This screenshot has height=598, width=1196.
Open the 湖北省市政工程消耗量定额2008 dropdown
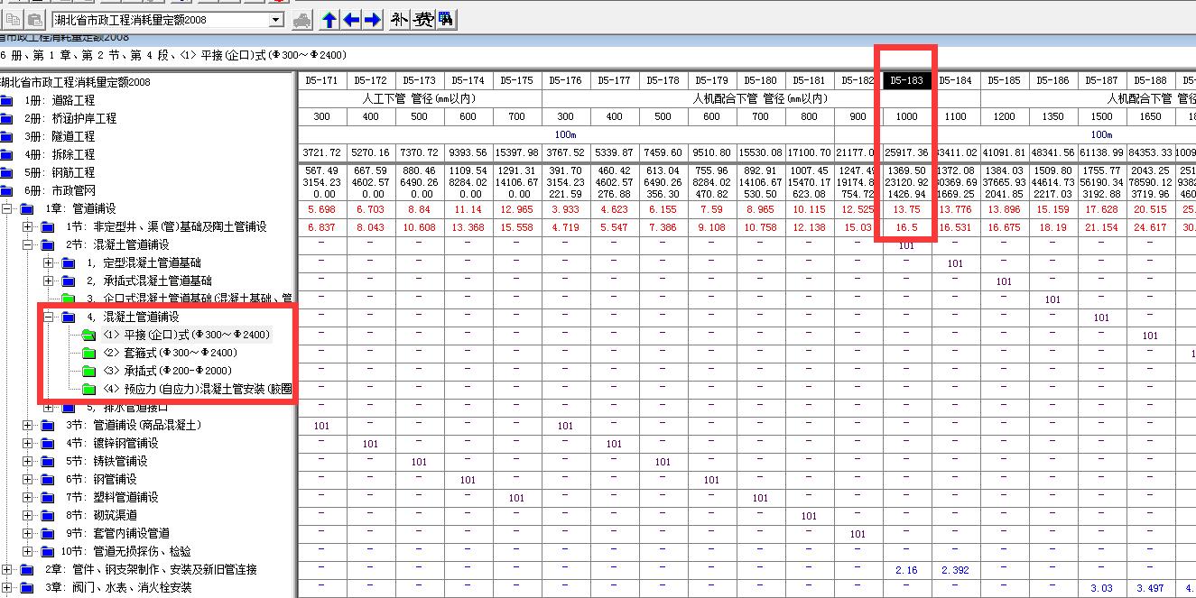[276, 20]
